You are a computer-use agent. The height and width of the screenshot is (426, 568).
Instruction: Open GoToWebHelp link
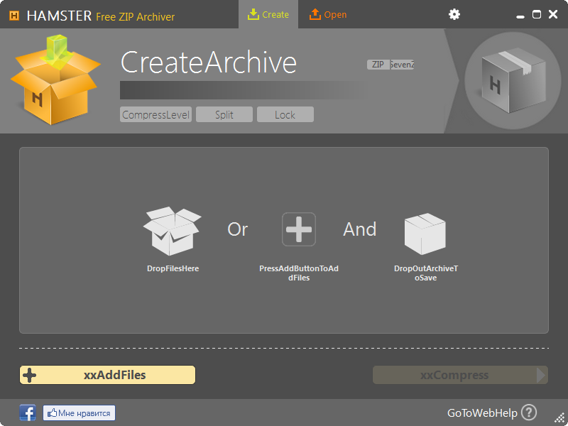pos(482,413)
